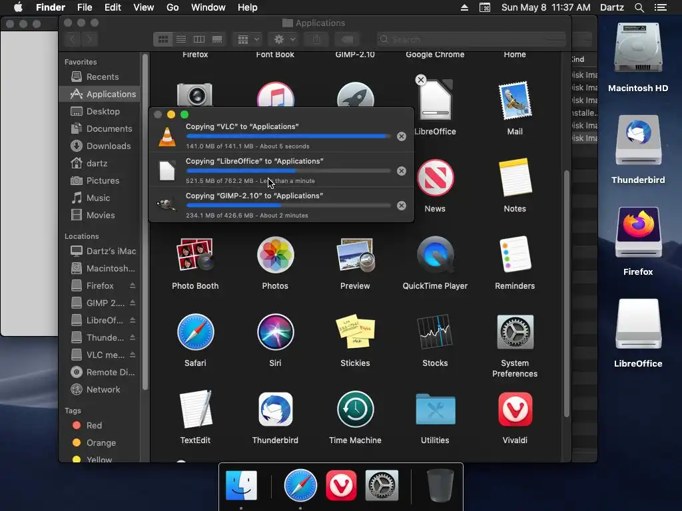Eject the VLC media volume in sidebar
Viewport: 682px width, 511px height.
[133, 355]
